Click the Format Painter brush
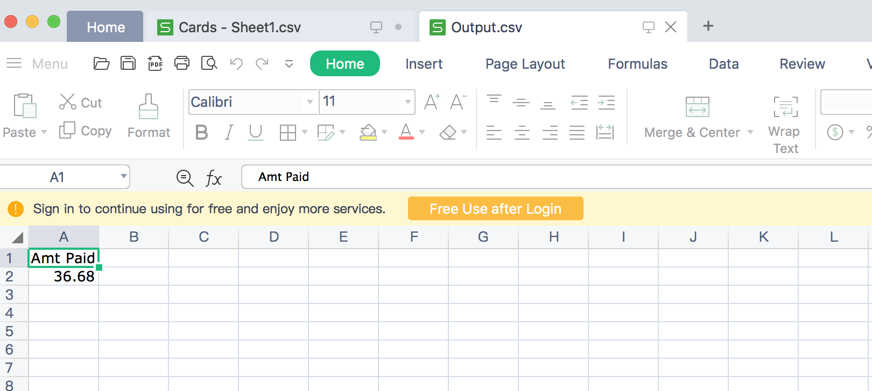 click(x=149, y=117)
